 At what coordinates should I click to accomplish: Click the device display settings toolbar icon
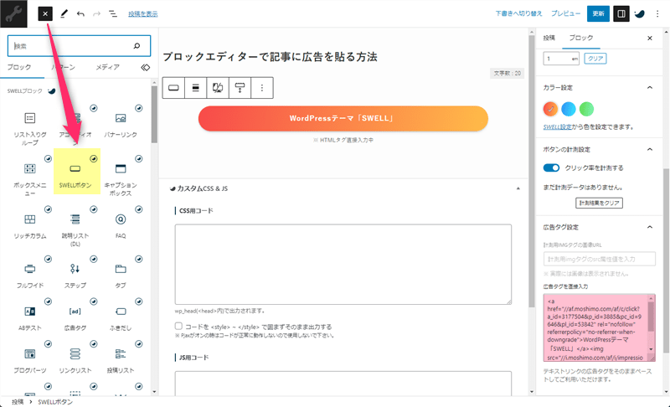(x=218, y=88)
